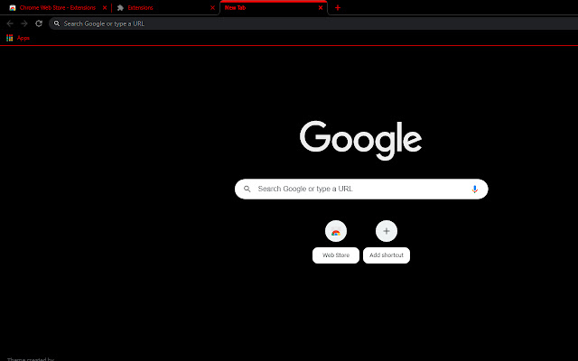Screen dimensions: 578x361
Task: Go back using the back arrow
Action: [x=10, y=23]
